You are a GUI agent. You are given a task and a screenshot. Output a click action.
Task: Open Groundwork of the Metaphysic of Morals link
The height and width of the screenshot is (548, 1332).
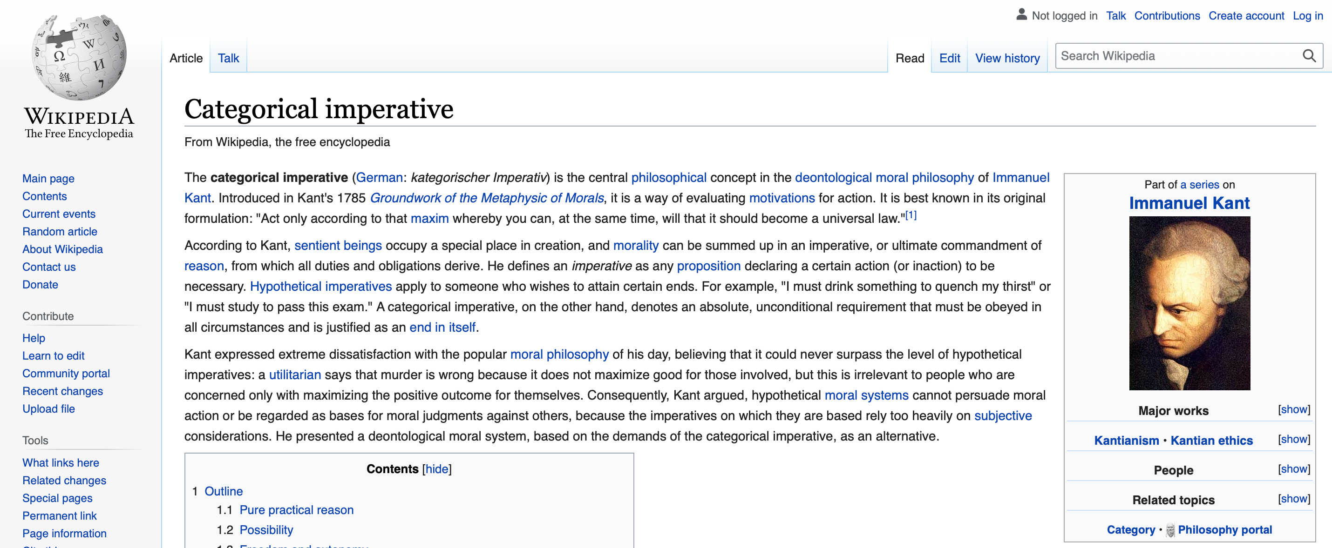point(487,198)
